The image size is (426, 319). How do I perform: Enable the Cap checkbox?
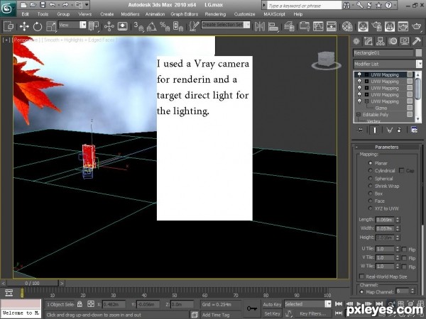[401, 170]
